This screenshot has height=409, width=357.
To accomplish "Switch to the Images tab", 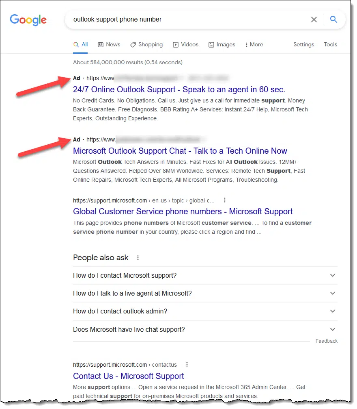I will point(222,45).
